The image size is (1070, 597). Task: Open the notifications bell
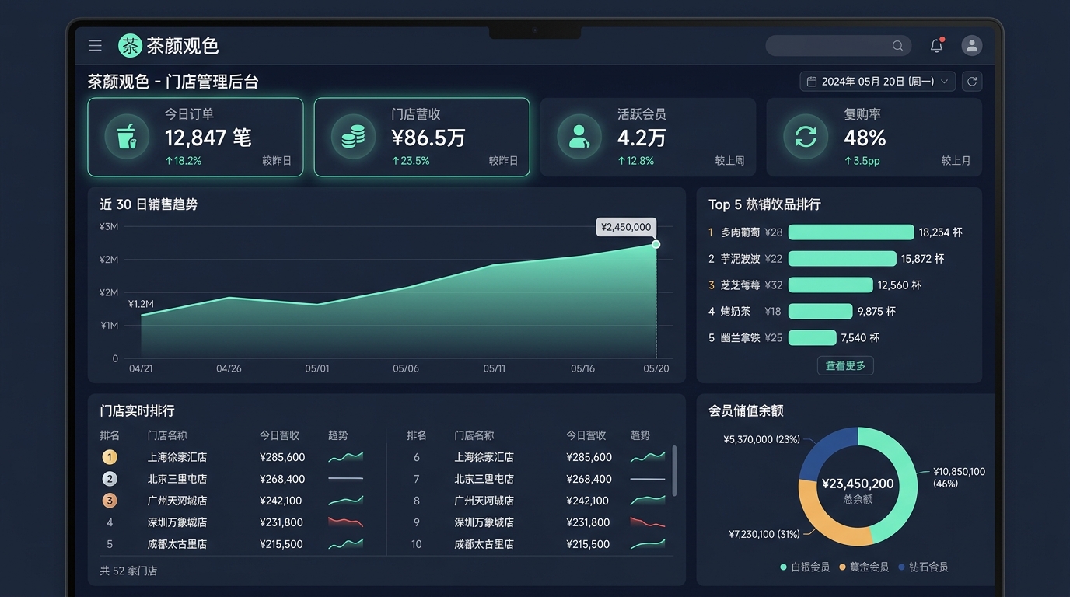click(937, 46)
